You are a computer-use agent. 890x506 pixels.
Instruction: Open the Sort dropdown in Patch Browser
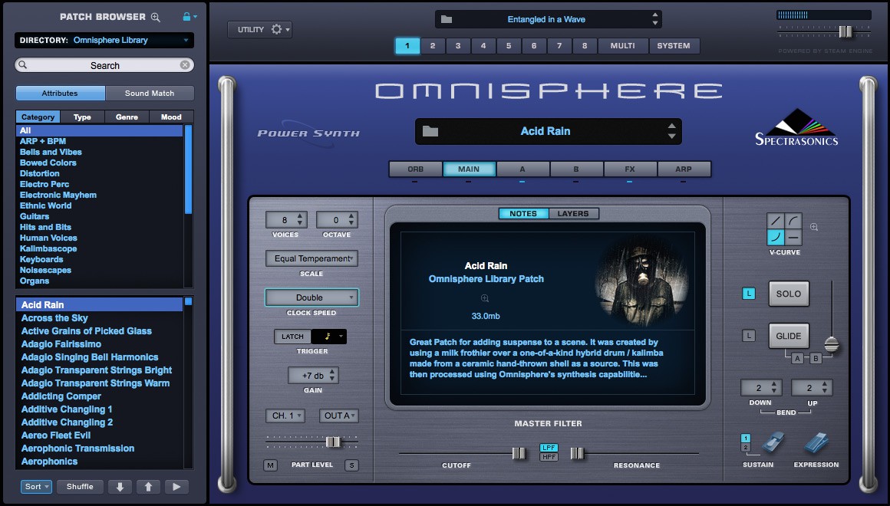pos(35,486)
